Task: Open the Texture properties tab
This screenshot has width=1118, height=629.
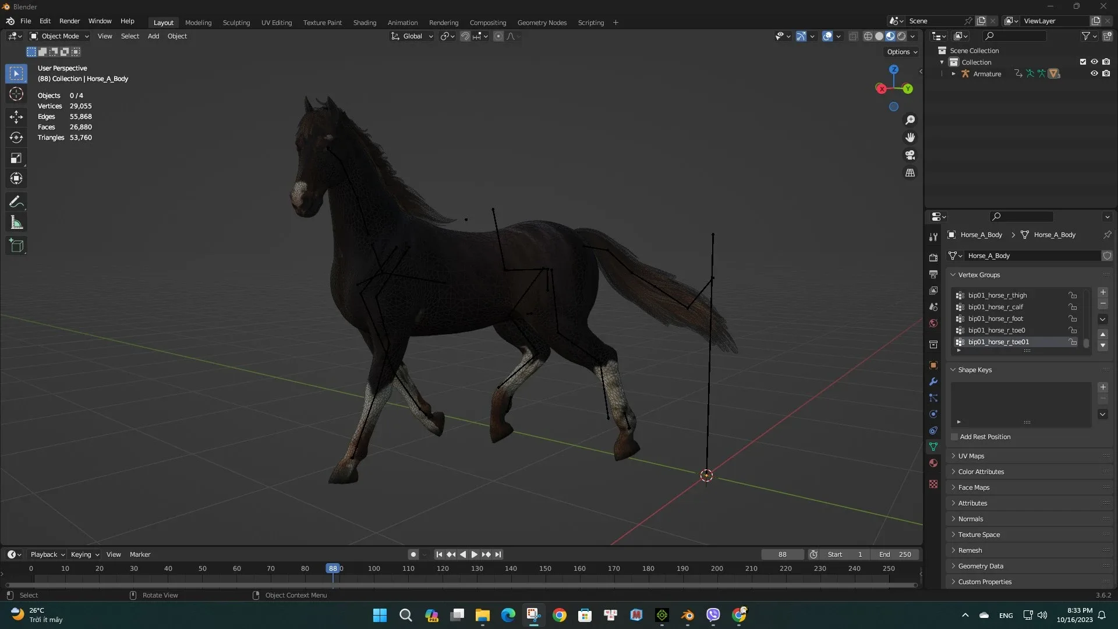Action: pos(933,484)
